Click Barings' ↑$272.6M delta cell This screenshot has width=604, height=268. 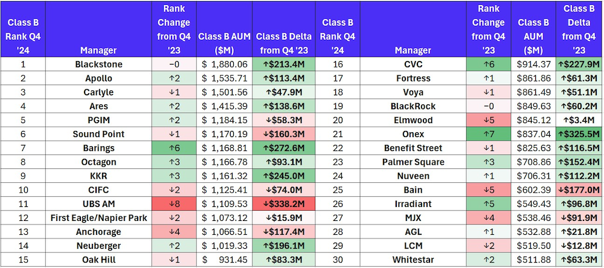coord(284,148)
